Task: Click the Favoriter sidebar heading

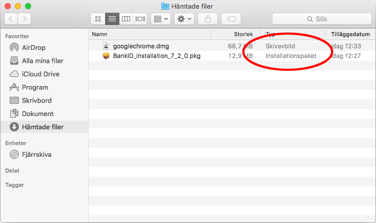Action: coord(17,36)
